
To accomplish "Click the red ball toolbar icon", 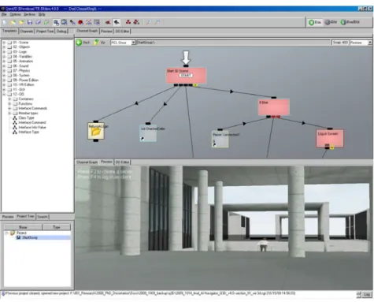I will coord(80,22).
